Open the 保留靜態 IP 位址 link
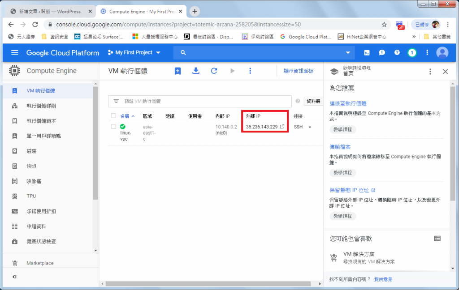Image resolution: width=459 pixels, height=290 pixels. click(x=352, y=190)
